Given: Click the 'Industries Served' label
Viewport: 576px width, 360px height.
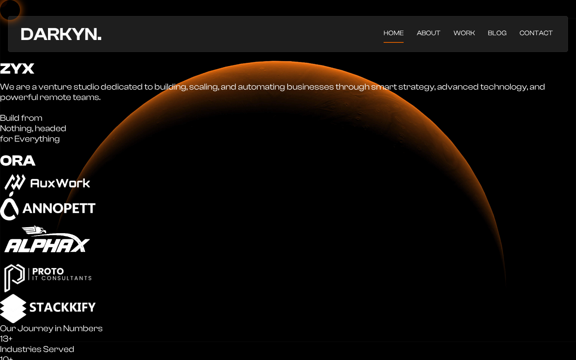Looking at the screenshot, I should tap(37, 349).
